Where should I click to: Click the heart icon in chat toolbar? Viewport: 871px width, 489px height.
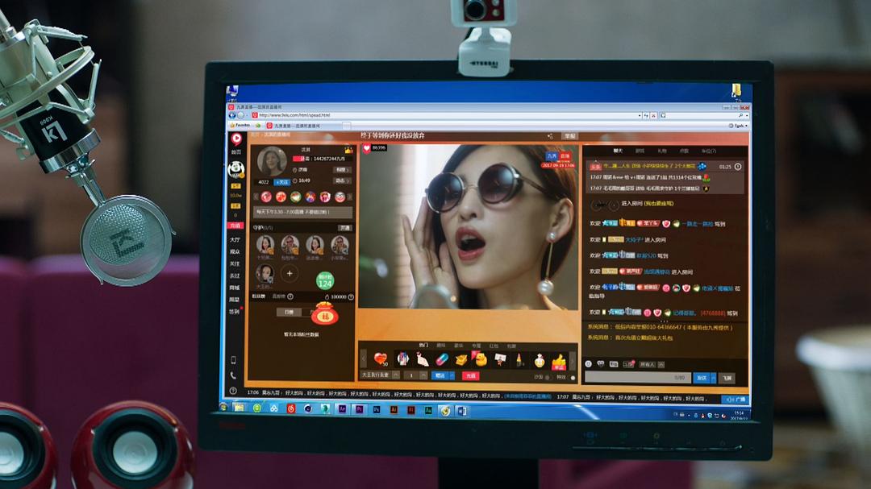pos(601,364)
